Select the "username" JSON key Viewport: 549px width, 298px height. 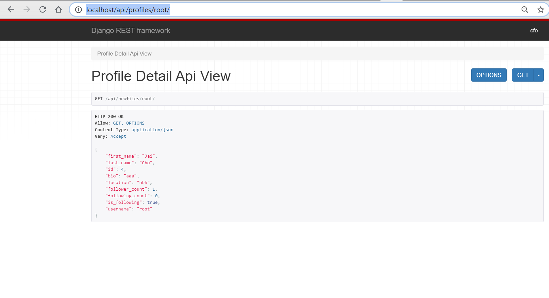click(x=118, y=209)
